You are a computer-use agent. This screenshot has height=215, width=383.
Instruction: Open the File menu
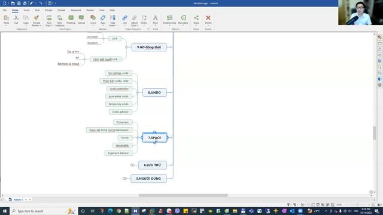coord(5,10)
